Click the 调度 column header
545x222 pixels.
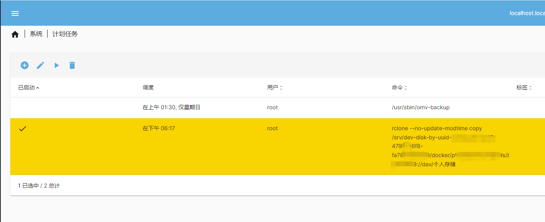pyautogui.click(x=148, y=87)
